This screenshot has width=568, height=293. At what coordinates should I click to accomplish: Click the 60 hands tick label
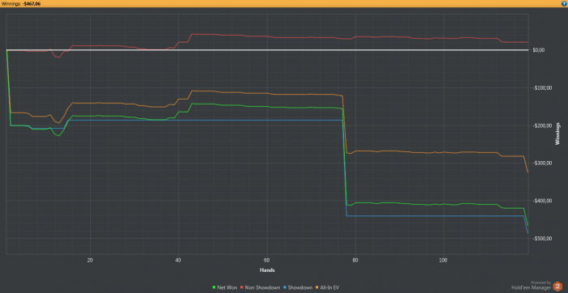267,260
